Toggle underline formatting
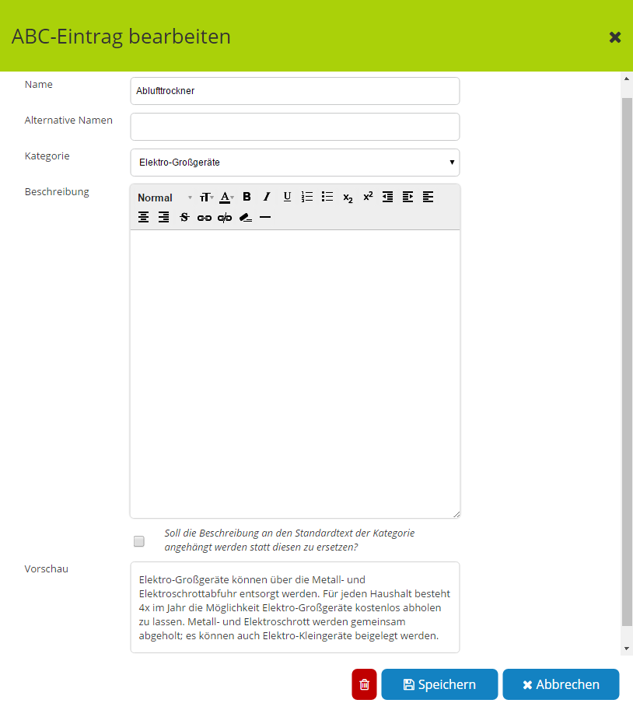 [287, 197]
